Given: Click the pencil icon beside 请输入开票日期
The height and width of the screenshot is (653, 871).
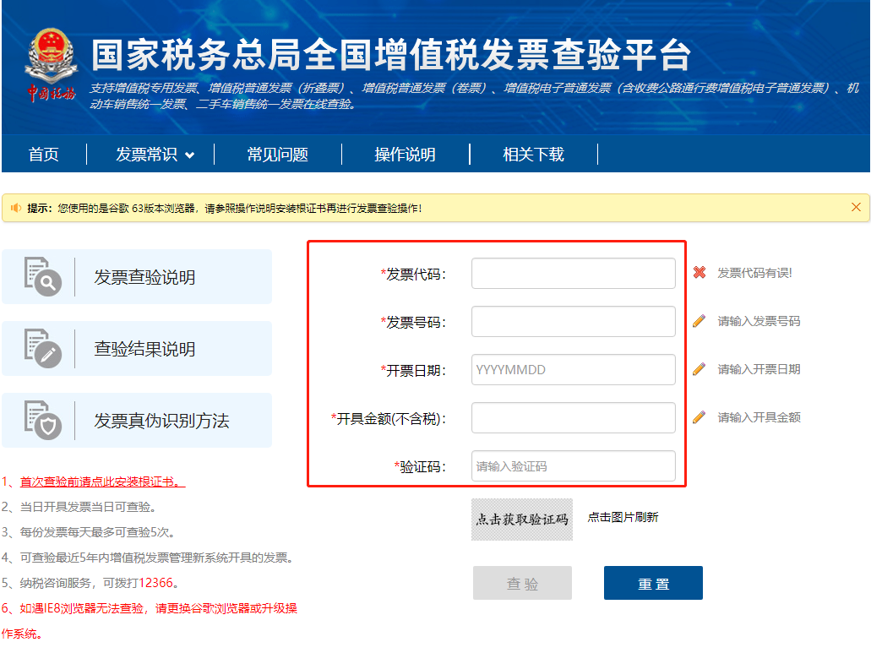Looking at the screenshot, I should click(700, 369).
